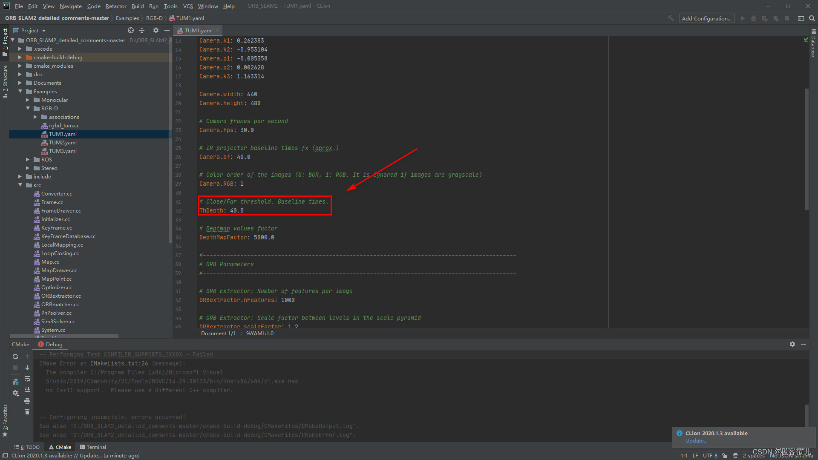Collapse the ORB_SLAM2_detailed_comments-master root folder
Image resolution: width=818 pixels, height=460 pixels.
(x=13, y=40)
